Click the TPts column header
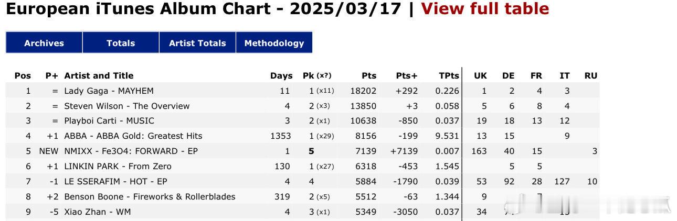 click(449, 75)
